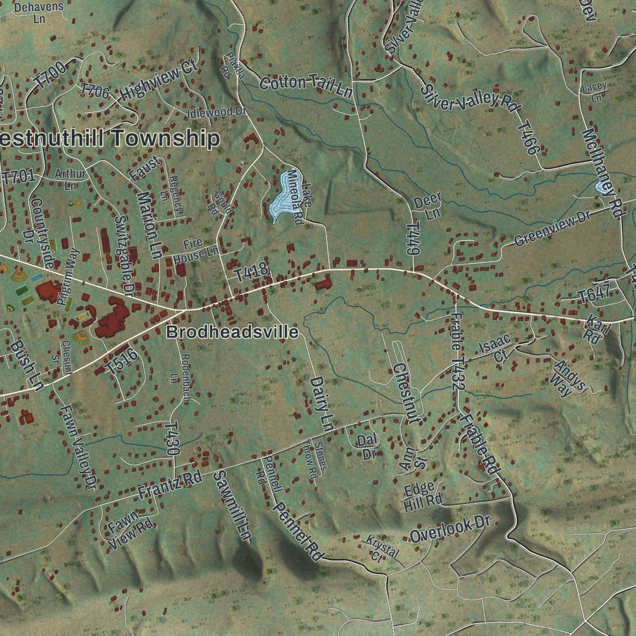Select the Chestnuthill Township label
636x636 pixels.
(110, 138)
